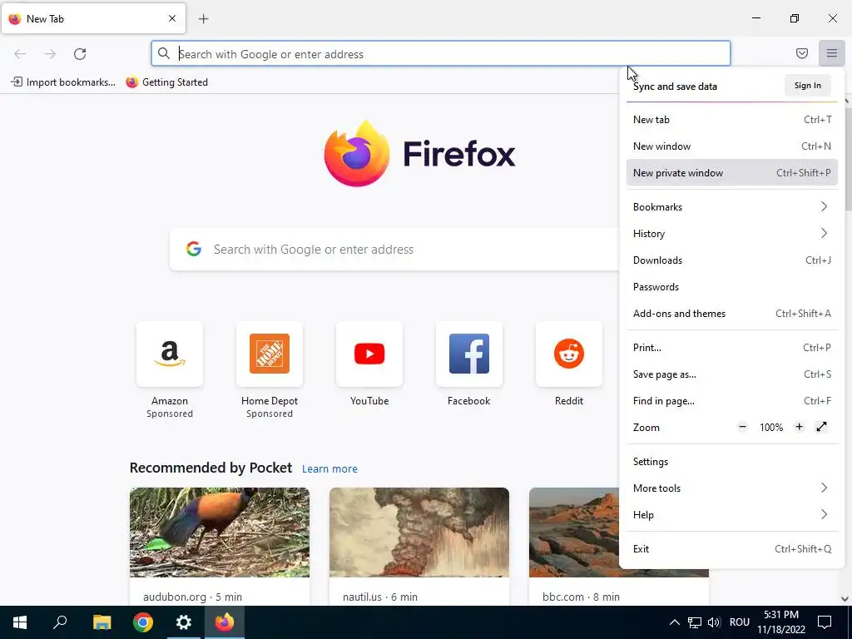Increase zoom with the plus button
The height and width of the screenshot is (639, 852).
pos(799,427)
